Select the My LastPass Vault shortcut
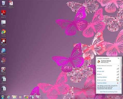Viewport: 123px width, 99px height. (4, 43)
